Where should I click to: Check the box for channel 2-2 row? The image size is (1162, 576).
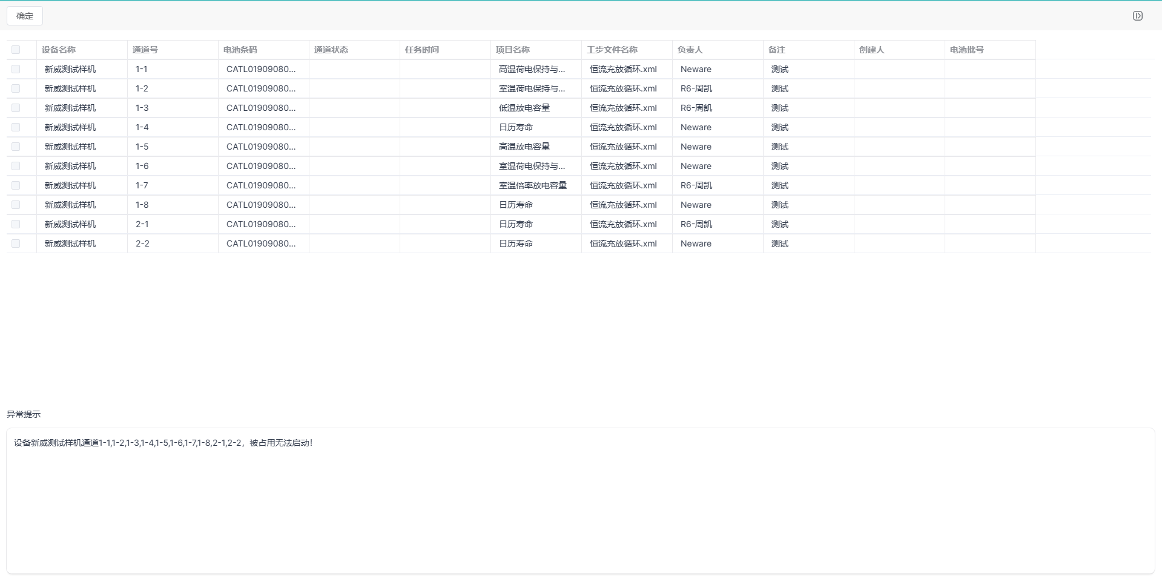point(16,243)
